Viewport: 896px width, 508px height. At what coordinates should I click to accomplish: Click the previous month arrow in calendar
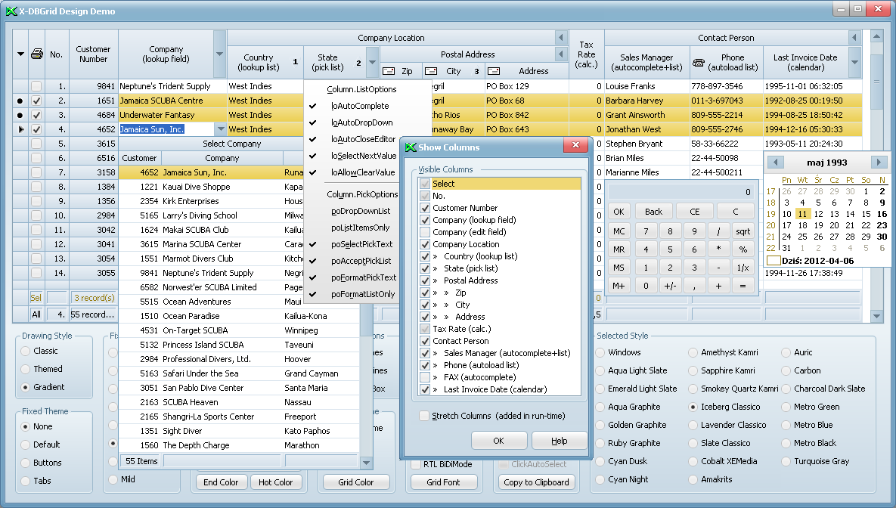[x=777, y=163]
